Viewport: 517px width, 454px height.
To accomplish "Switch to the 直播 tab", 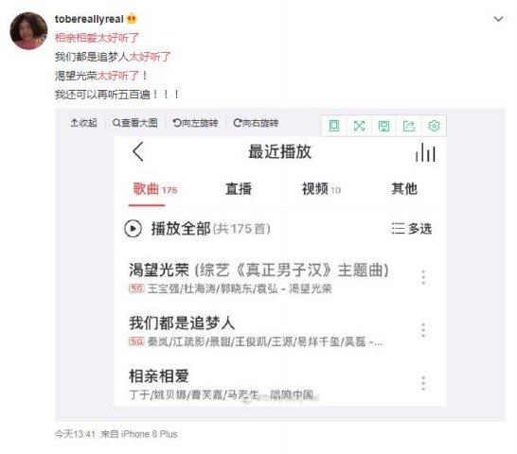I will (x=239, y=189).
